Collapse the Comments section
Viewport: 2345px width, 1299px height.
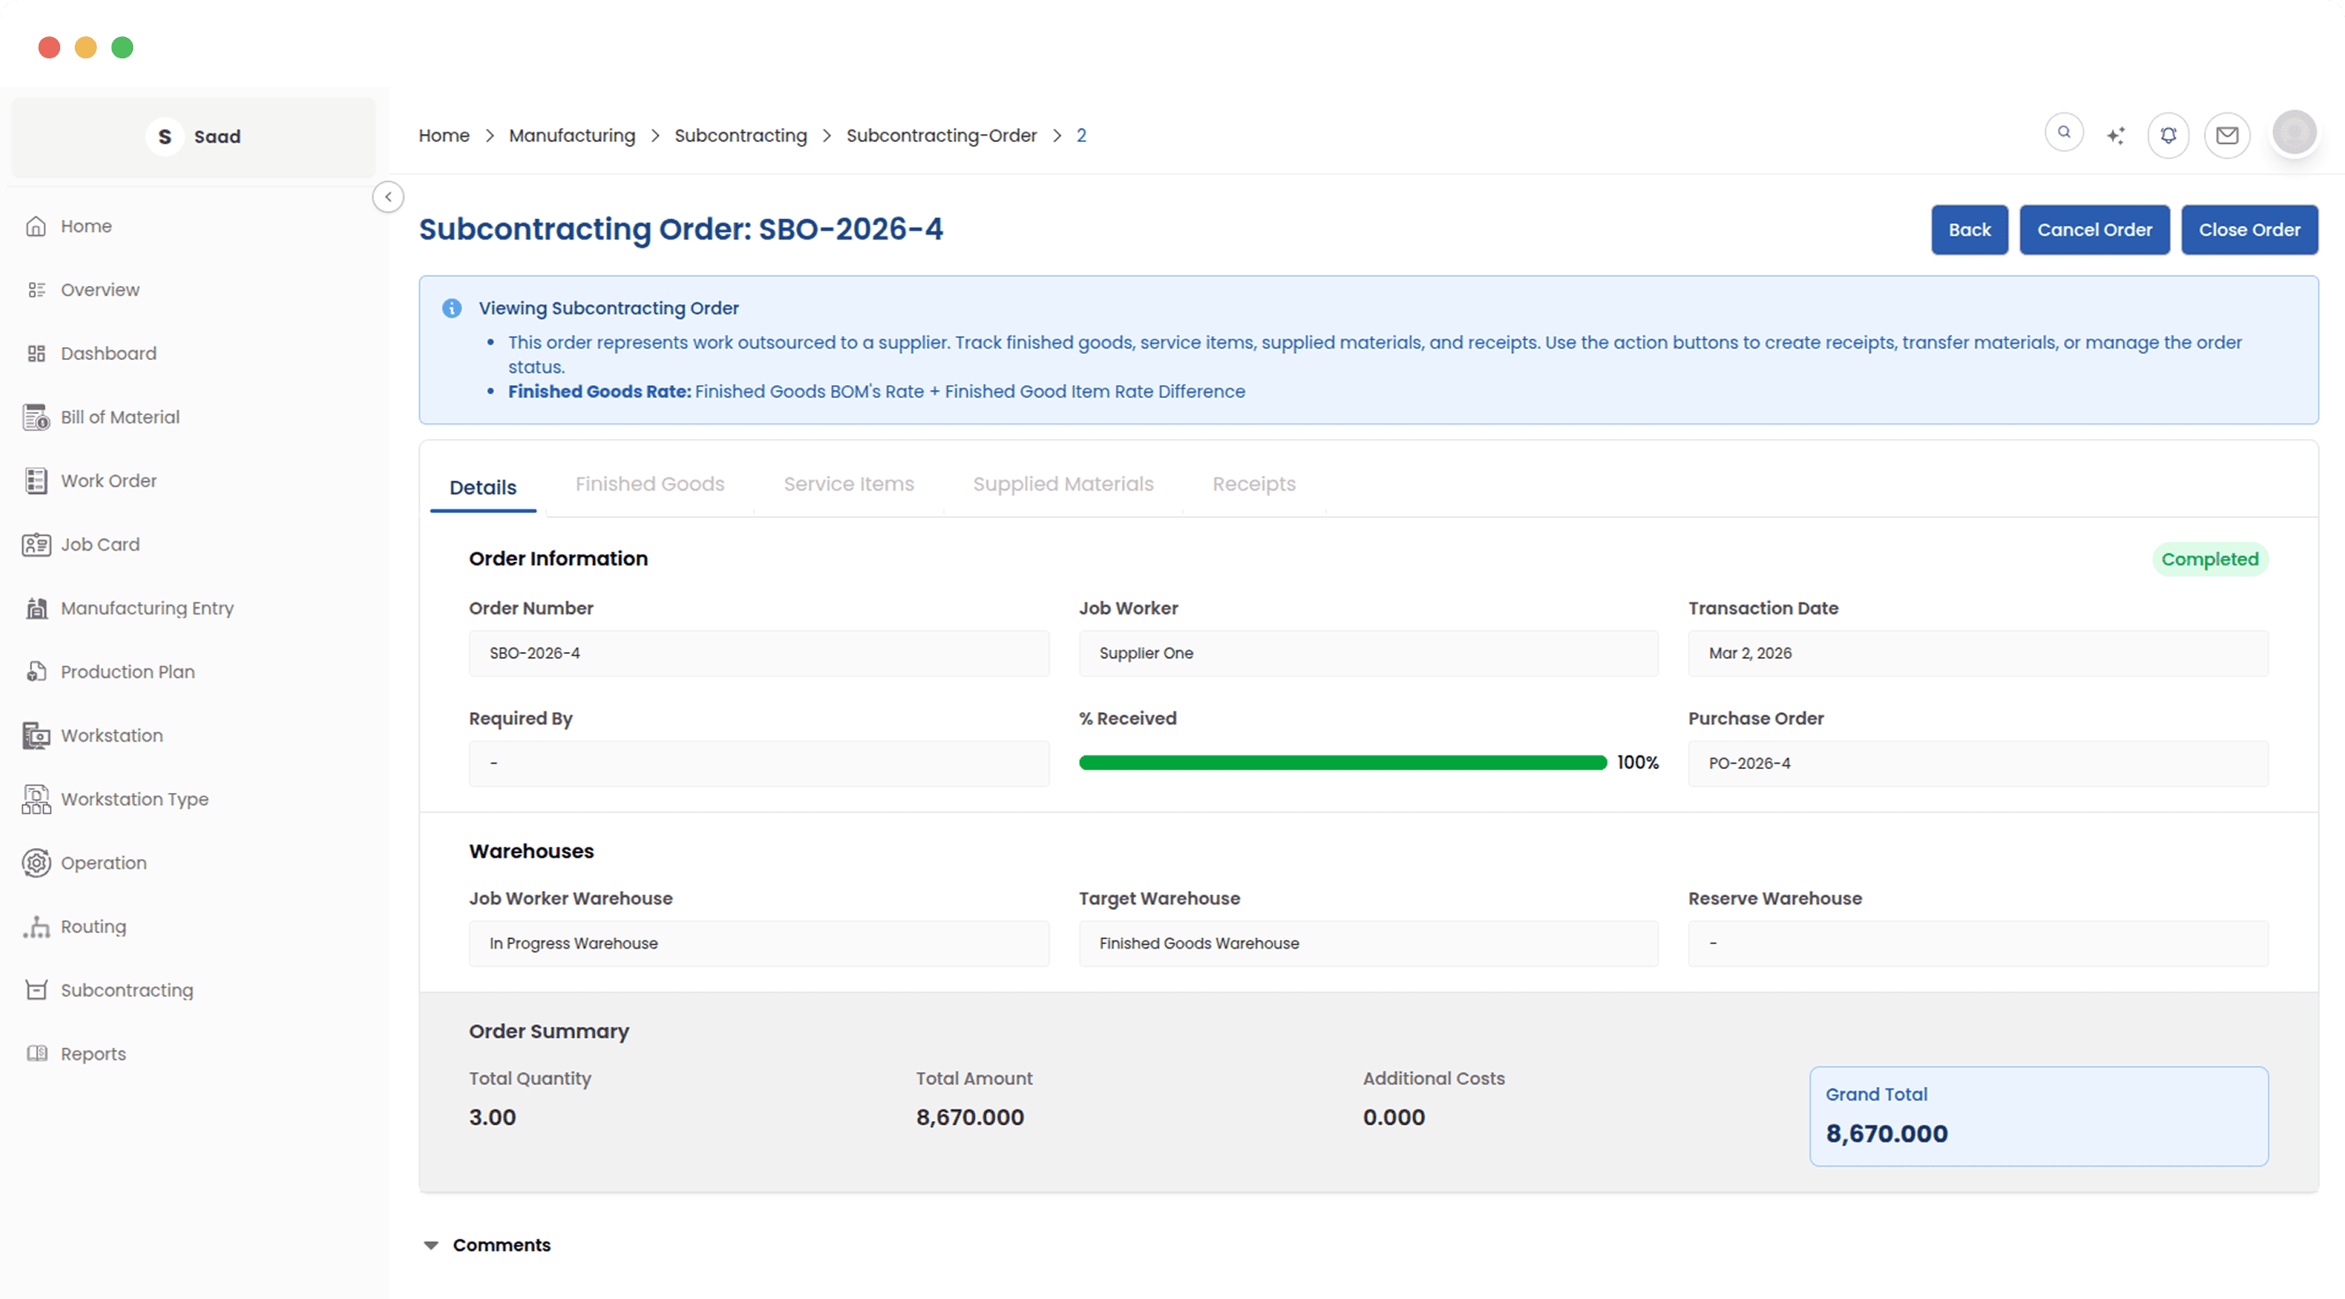pos(431,1244)
